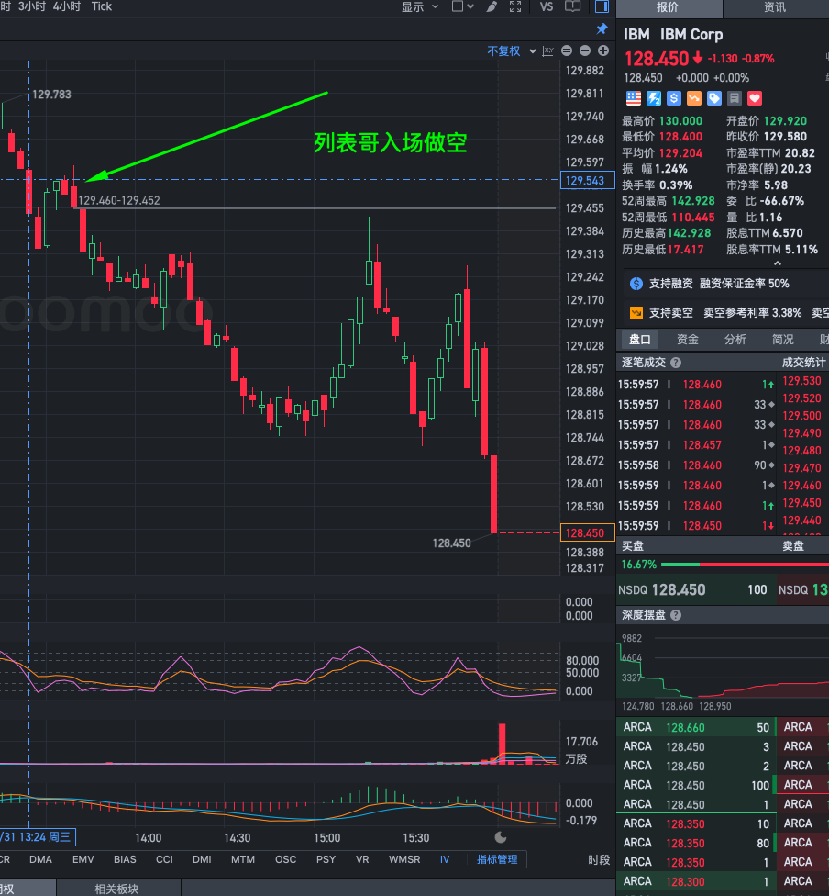Screen dimensions: 829x896
Task: Select ARCA bid row at 128.300
Action: (x=696, y=881)
